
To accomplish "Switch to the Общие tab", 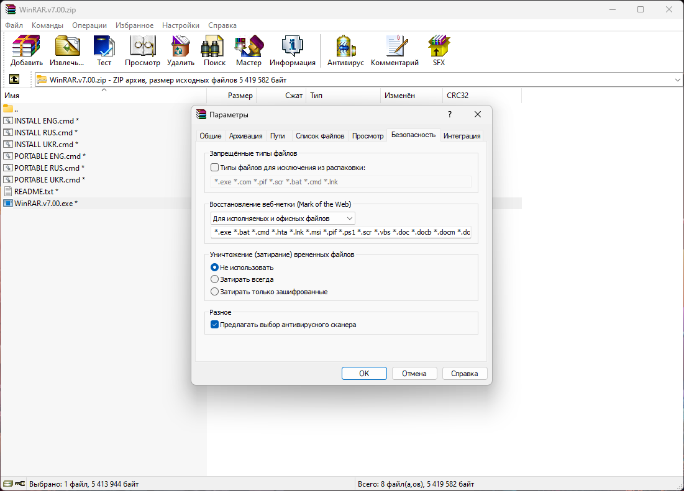I will (210, 136).
